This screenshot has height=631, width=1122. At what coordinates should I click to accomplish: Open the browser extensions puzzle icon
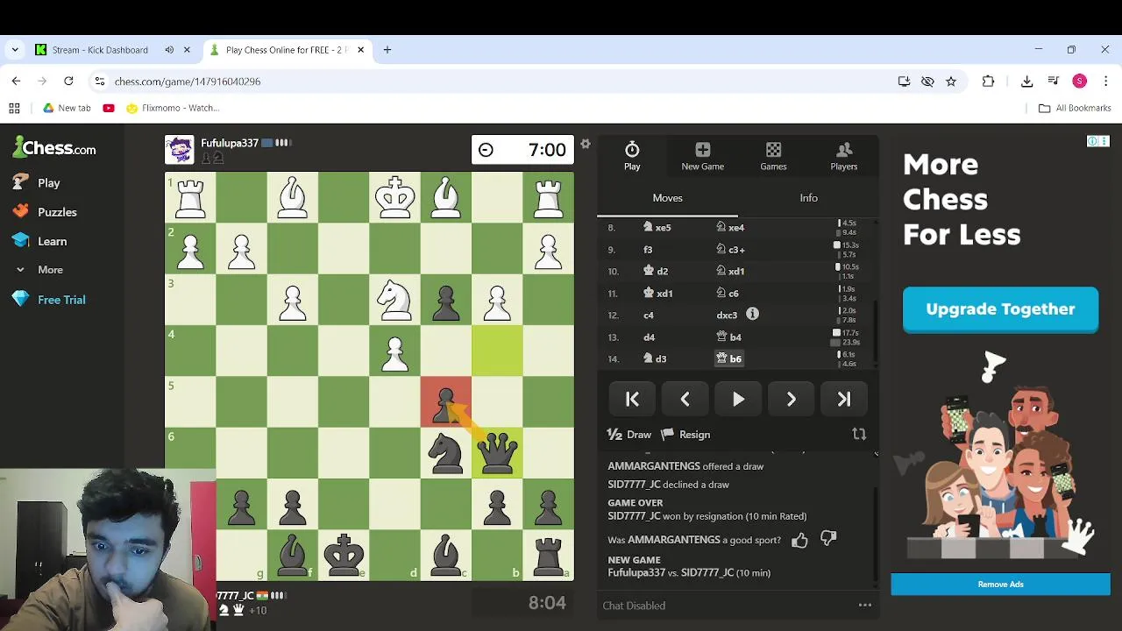pos(988,82)
